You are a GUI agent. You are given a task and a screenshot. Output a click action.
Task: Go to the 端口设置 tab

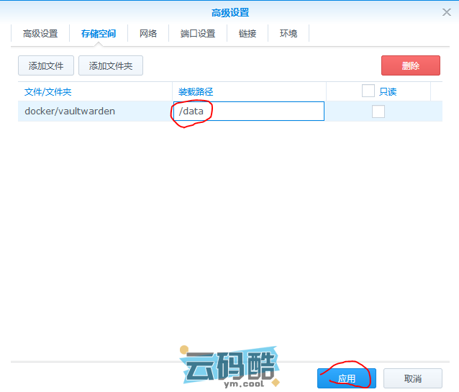[x=198, y=33]
